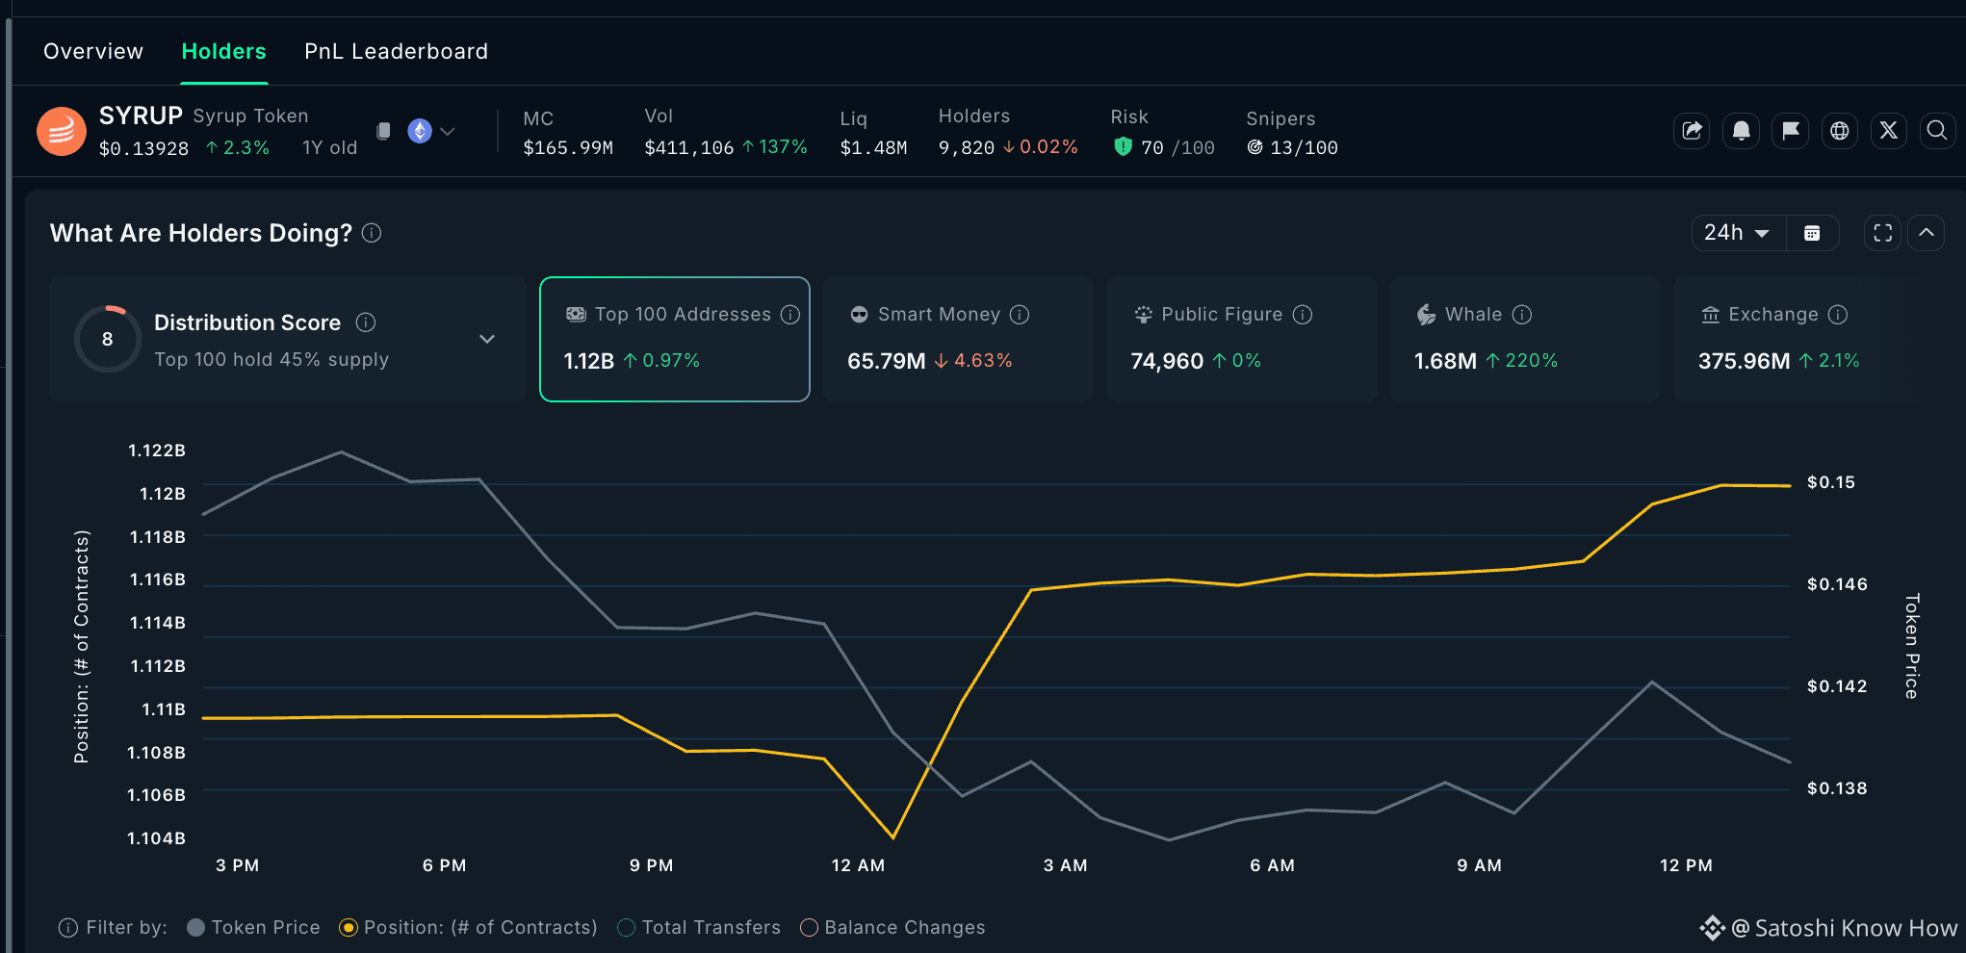
Task: Click the share icon in header
Action: tap(1692, 130)
